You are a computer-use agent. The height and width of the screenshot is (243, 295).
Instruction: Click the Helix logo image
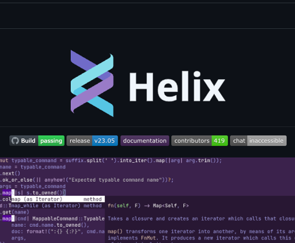click(x=148, y=83)
